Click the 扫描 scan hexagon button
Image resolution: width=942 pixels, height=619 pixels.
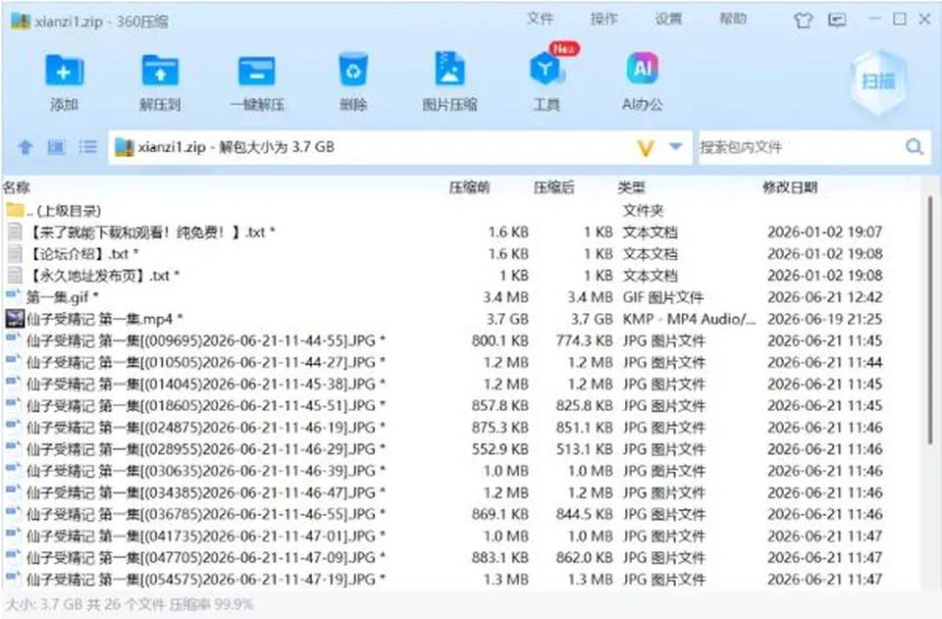878,81
